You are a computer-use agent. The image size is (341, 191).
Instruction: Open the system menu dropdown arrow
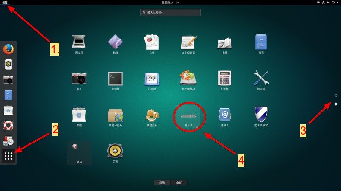point(337,3)
